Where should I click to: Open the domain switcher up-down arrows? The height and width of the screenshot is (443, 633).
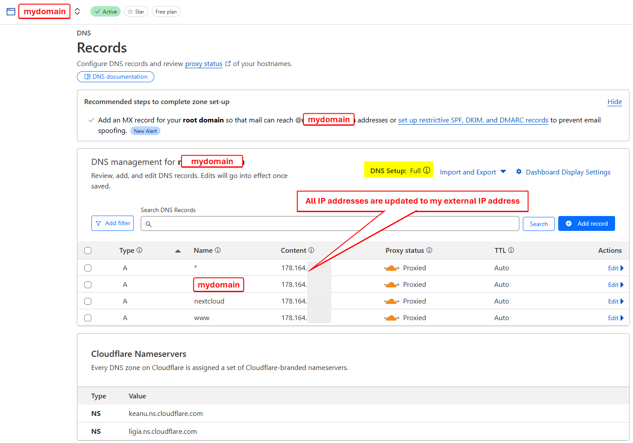click(77, 12)
